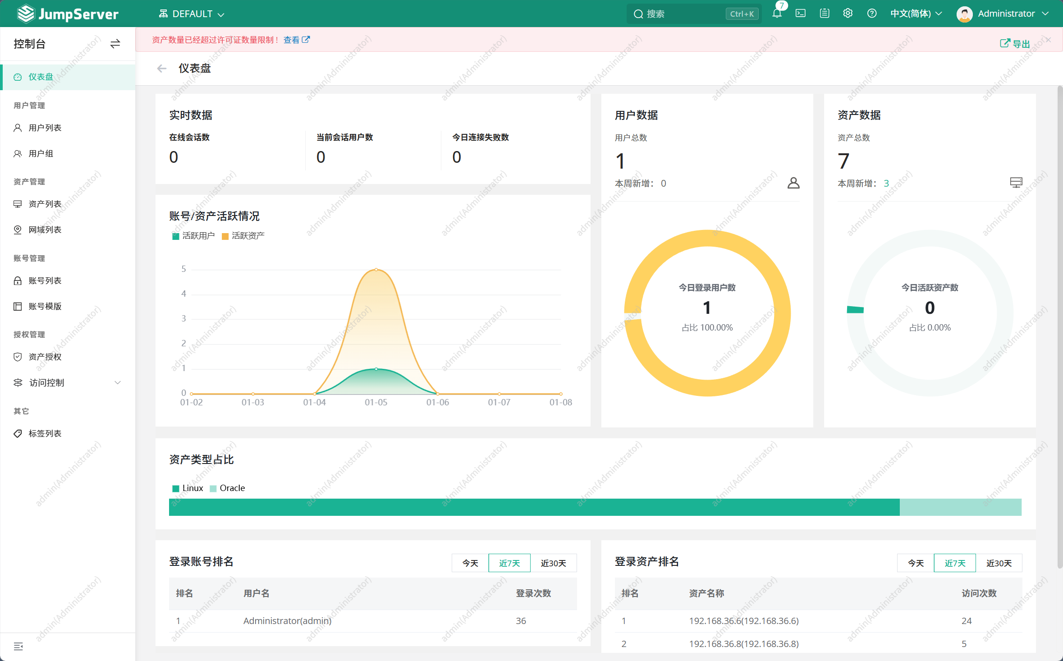1063x661 pixels.
Task: Click the back arrow beside 仪表盘
Action: pos(162,69)
